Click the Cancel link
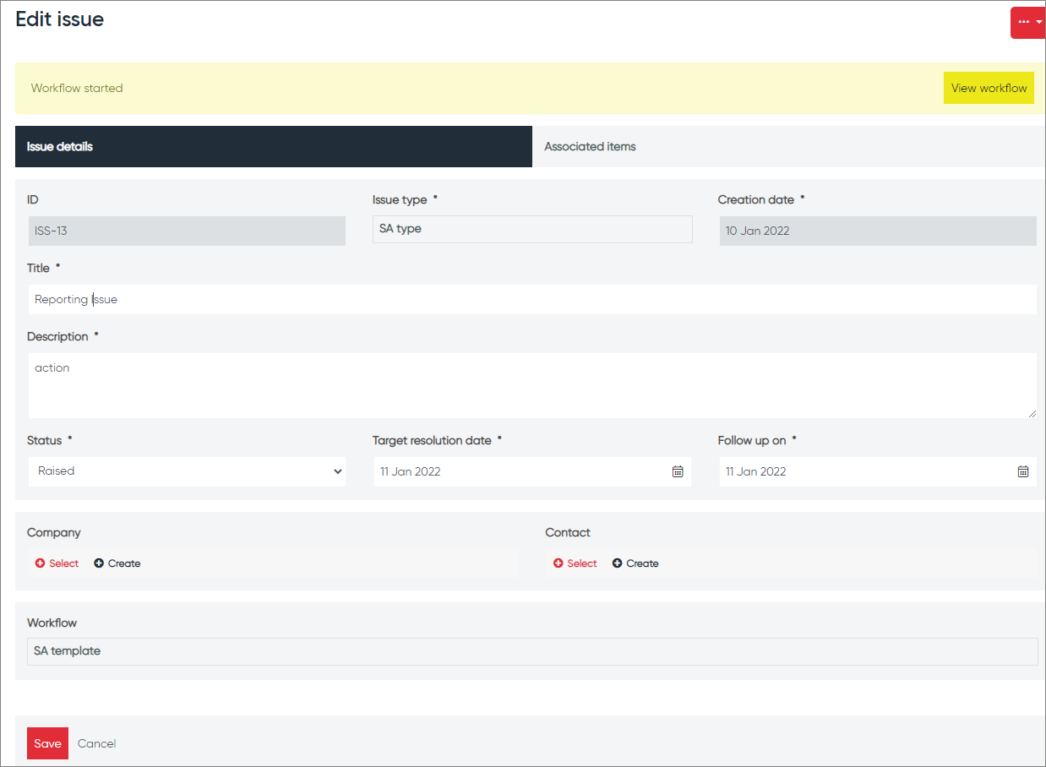The image size is (1046, 767). pyautogui.click(x=96, y=743)
